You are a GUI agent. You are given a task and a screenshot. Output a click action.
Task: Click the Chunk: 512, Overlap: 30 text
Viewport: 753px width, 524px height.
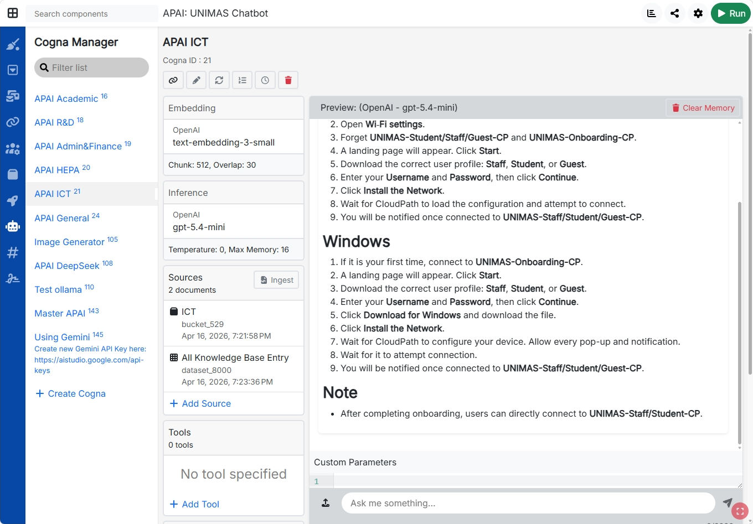tap(212, 165)
